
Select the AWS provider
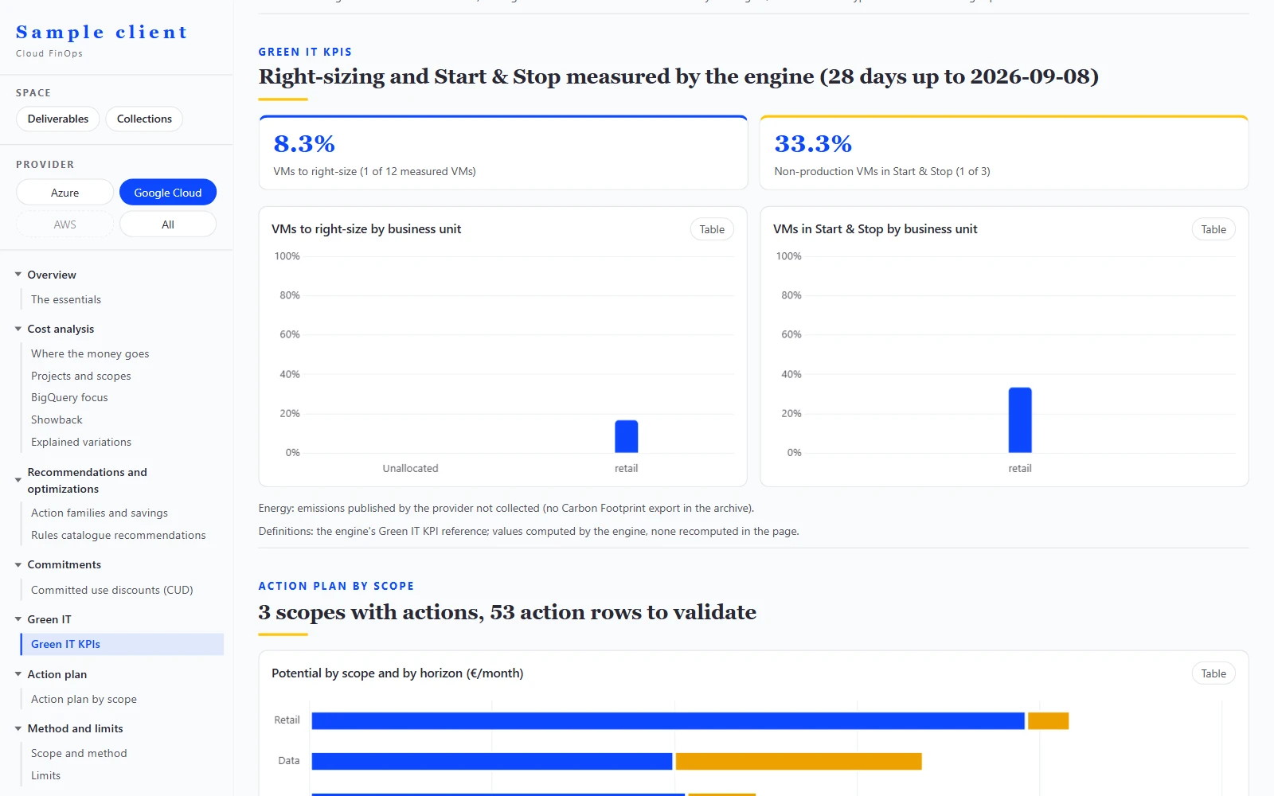coord(65,224)
